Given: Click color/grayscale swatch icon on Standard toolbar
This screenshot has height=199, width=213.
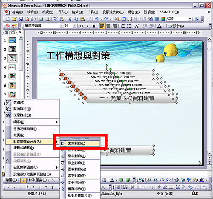Looking at the screenshot, I should [163, 19].
